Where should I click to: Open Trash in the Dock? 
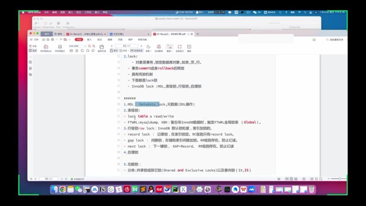point(312,190)
